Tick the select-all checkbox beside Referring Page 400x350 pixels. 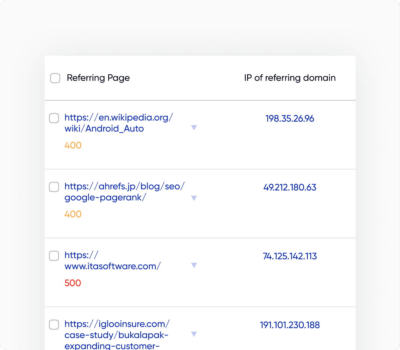click(55, 78)
